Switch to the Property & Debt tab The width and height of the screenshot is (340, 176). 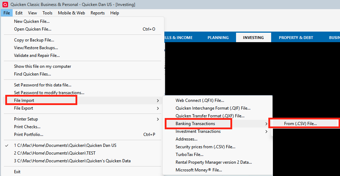click(296, 38)
